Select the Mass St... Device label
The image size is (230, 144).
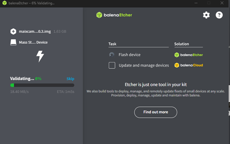click(33, 42)
